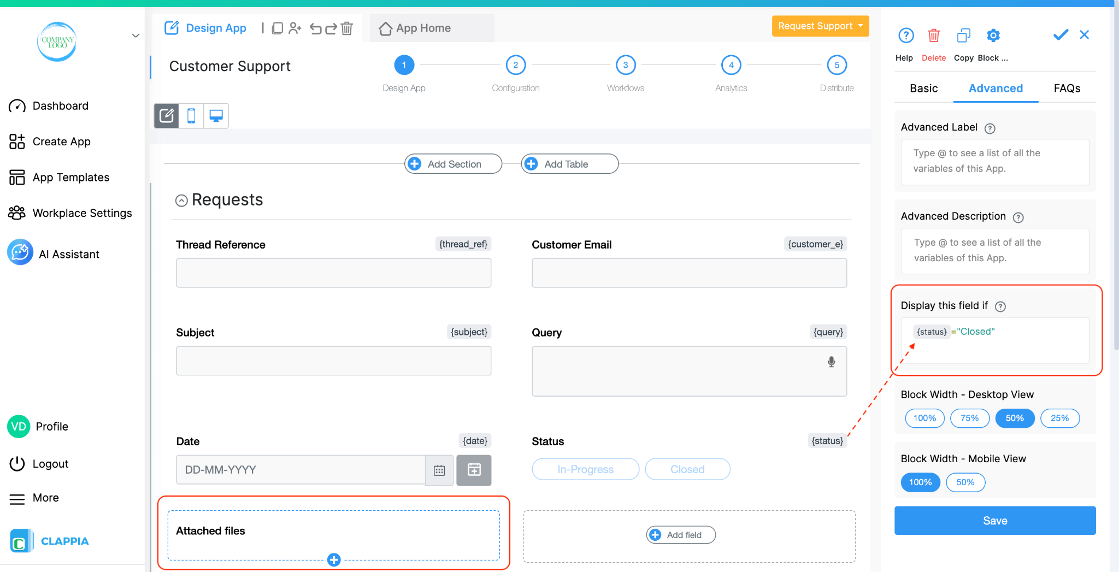Image resolution: width=1119 pixels, height=572 pixels.
Task: Go to step 2 Configuration
Action: pos(515,65)
